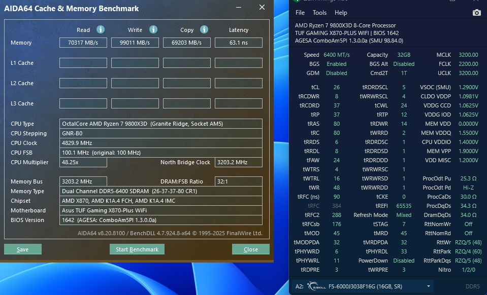Click the tFAW value 24
Image resolution: width=487 pixels, height=295 pixels.
[336, 160]
